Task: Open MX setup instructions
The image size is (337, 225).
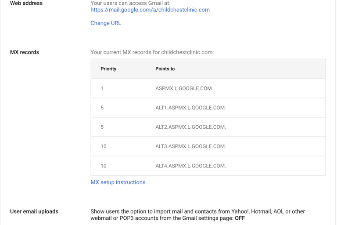Action: pyautogui.click(x=118, y=182)
